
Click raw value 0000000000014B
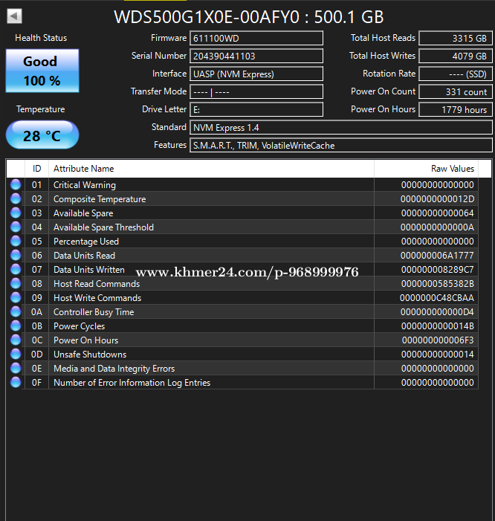tap(438, 326)
